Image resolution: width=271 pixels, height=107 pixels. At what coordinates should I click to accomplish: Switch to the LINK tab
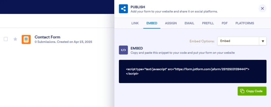coord(135,23)
